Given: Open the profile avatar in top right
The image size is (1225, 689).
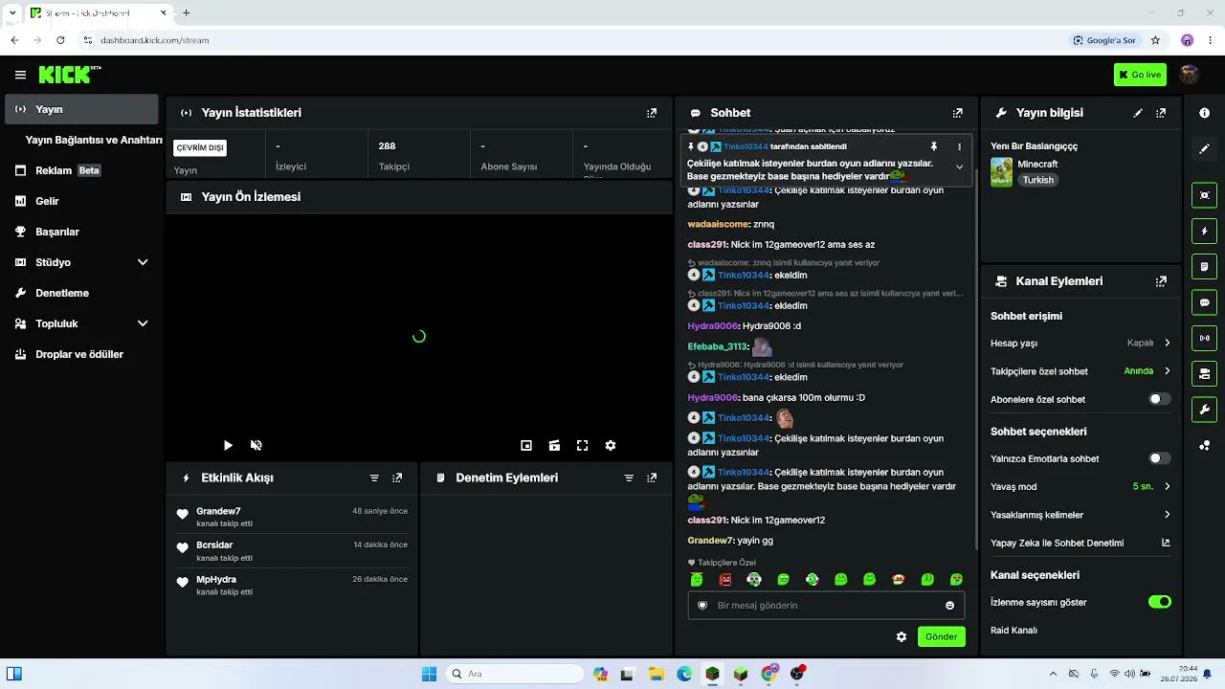Looking at the screenshot, I should (1189, 75).
